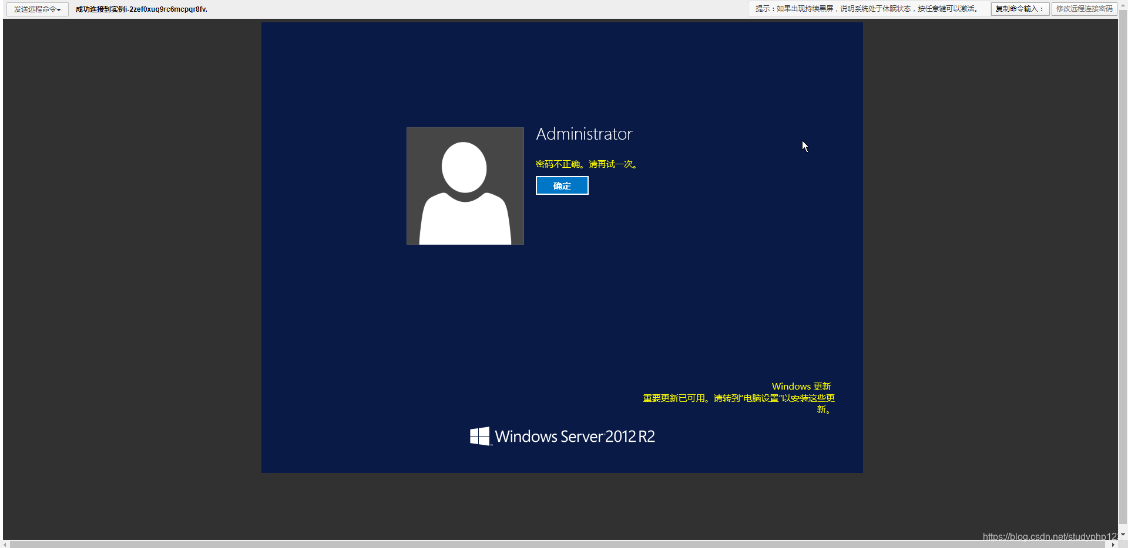The height and width of the screenshot is (548, 1128).
Task: Click the horizontal scrollbar at bottom
Action: coord(557,544)
